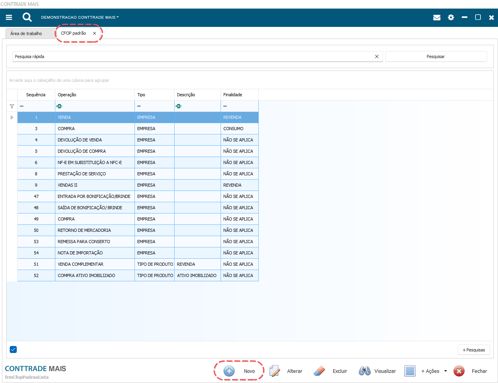Click the Pesquisa rápida input field

point(193,56)
